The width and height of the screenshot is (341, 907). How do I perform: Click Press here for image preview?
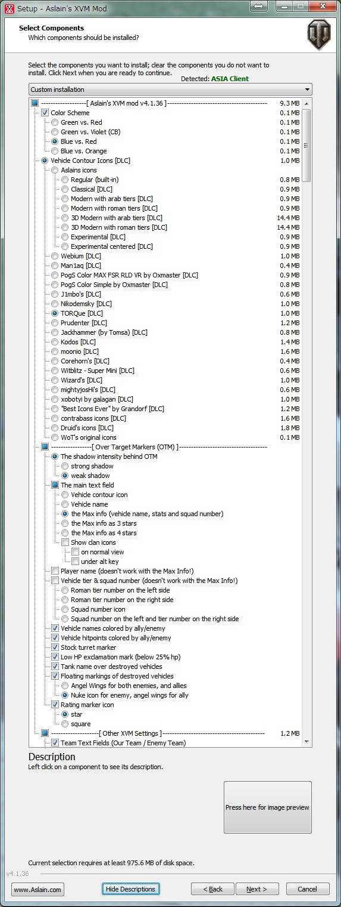click(x=267, y=807)
